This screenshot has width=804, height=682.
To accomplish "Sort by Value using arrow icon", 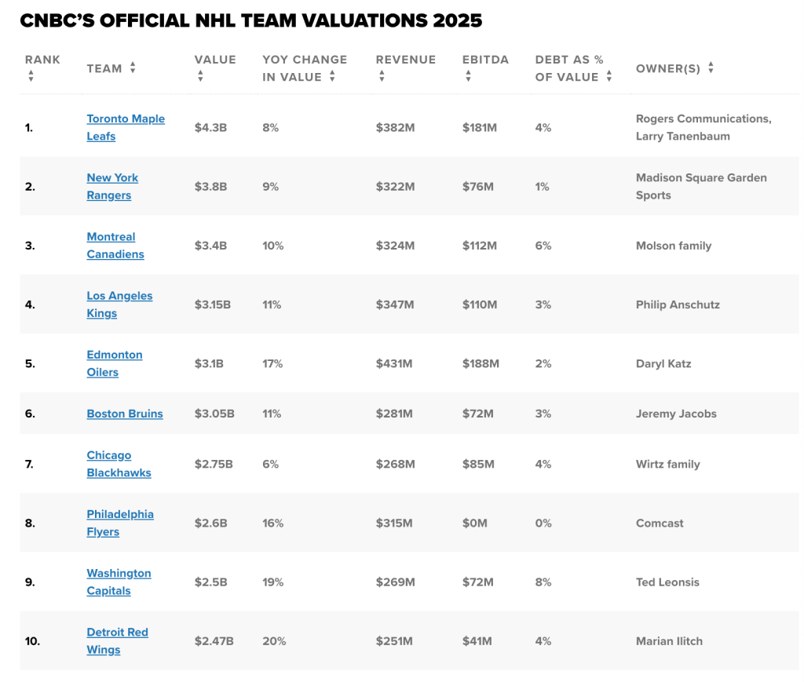I will (x=200, y=76).
